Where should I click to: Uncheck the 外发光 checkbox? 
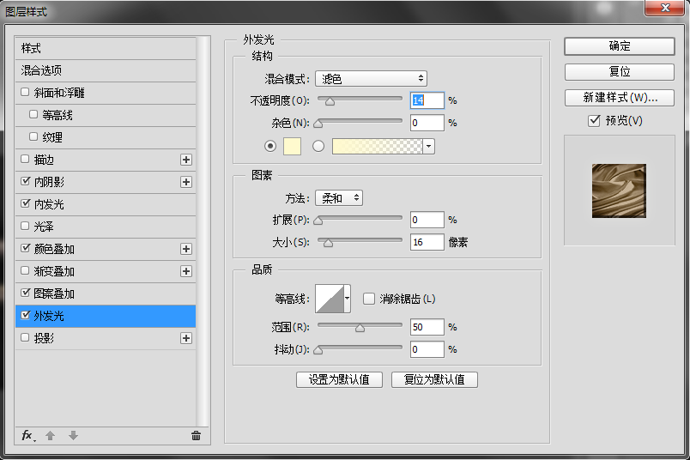(25, 315)
